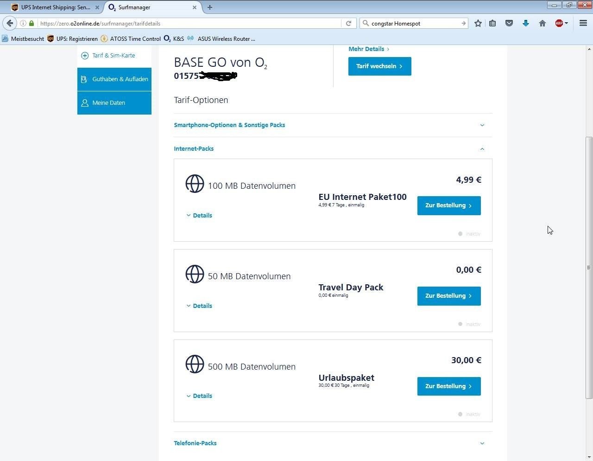Click the vertical scrollbar thumb
The width and height of the screenshot is (593, 461).
pos(589,268)
